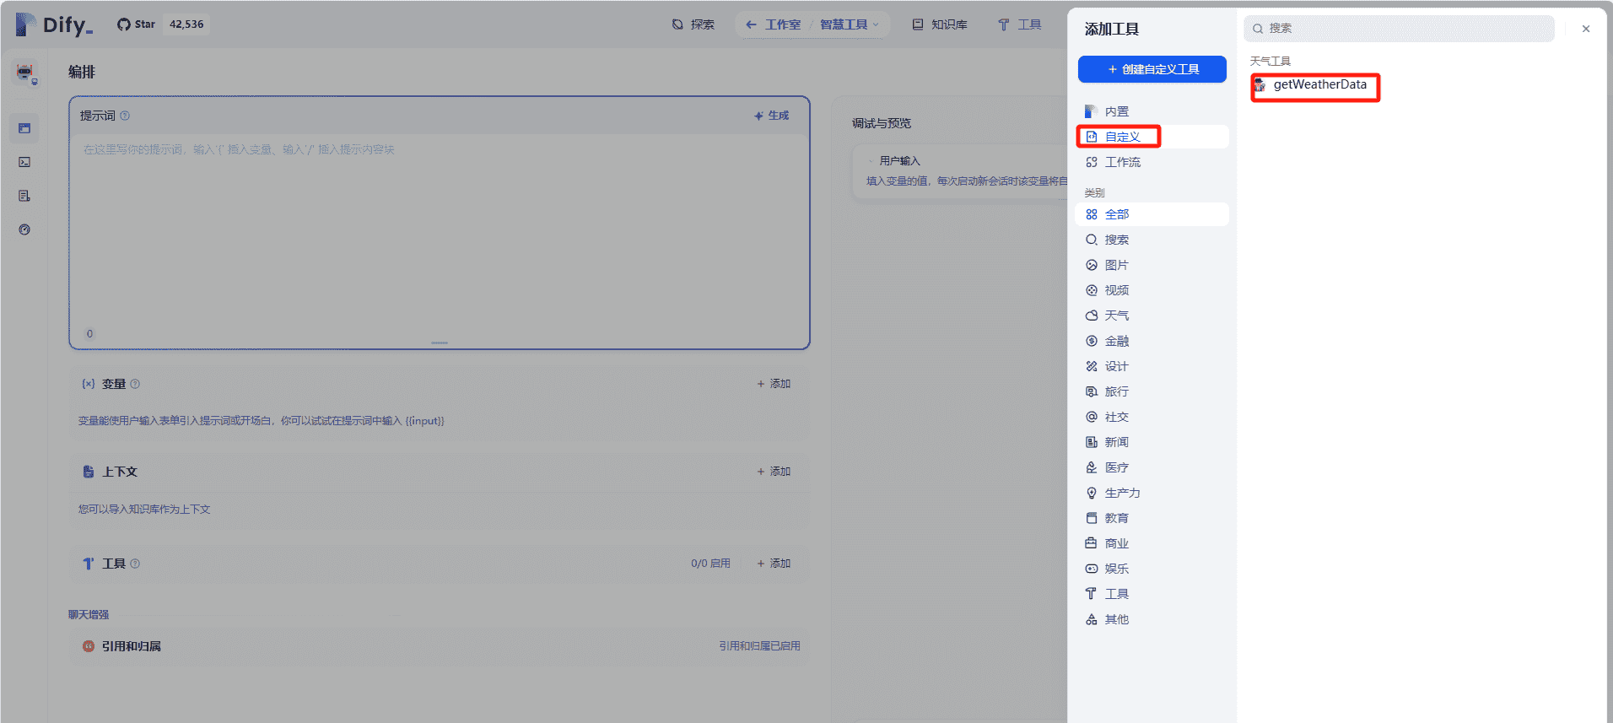Filter by 社交 category
Screen dimensions: 1613x723
1152,417
